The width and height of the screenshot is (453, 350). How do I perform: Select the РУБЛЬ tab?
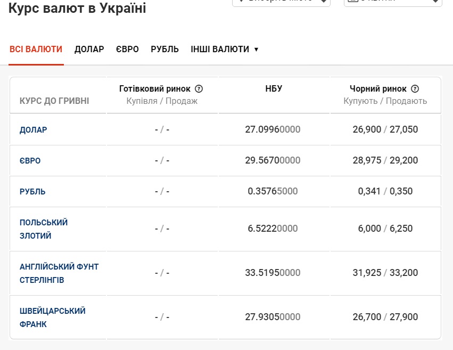point(165,49)
